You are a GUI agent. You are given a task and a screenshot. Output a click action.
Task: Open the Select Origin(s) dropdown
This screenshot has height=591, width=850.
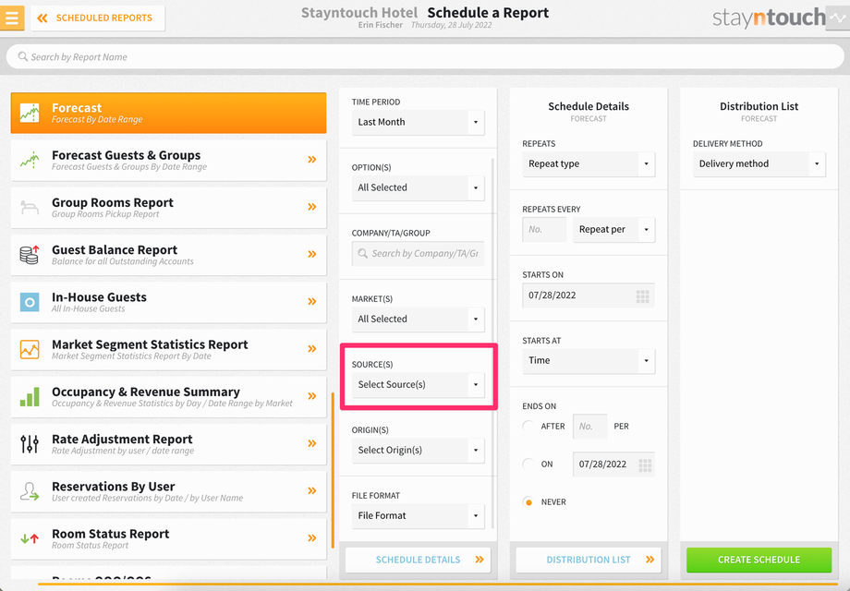coord(418,450)
